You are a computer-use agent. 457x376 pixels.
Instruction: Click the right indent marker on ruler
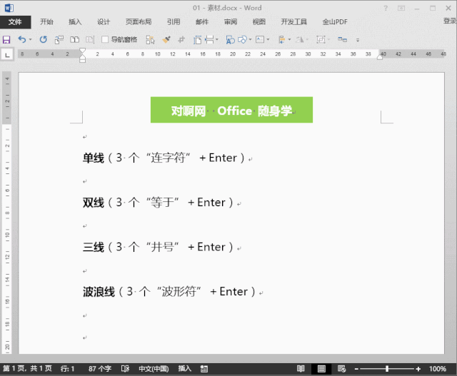coord(380,57)
